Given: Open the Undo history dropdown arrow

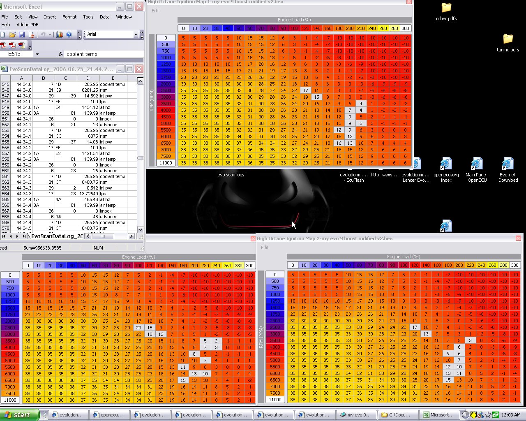Looking at the screenshot, I should pyautogui.click(x=50, y=35).
